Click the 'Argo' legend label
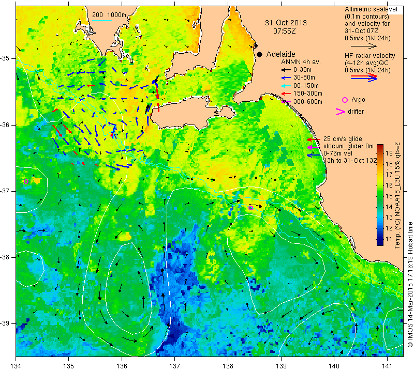The image size is (414, 372). click(358, 100)
